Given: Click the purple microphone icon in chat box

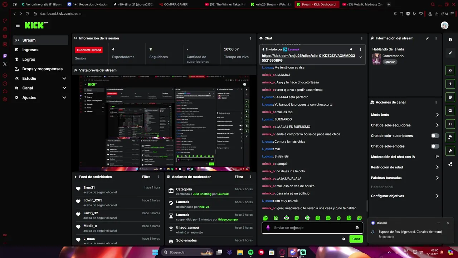Looking at the screenshot, I should (268, 228).
